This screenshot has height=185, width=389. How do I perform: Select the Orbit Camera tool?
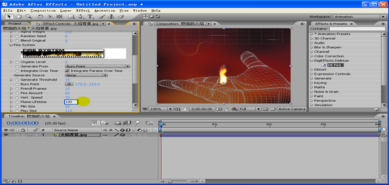(x=50, y=17)
